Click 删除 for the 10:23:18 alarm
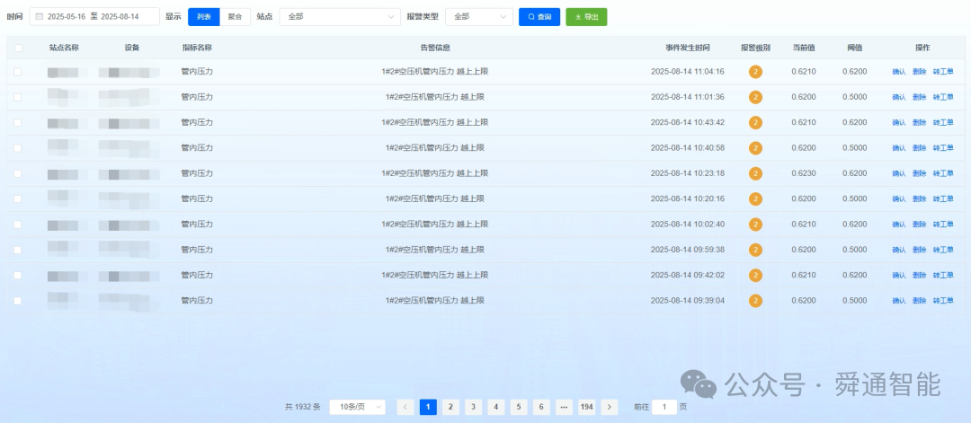This screenshot has width=971, height=423. click(x=920, y=173)
